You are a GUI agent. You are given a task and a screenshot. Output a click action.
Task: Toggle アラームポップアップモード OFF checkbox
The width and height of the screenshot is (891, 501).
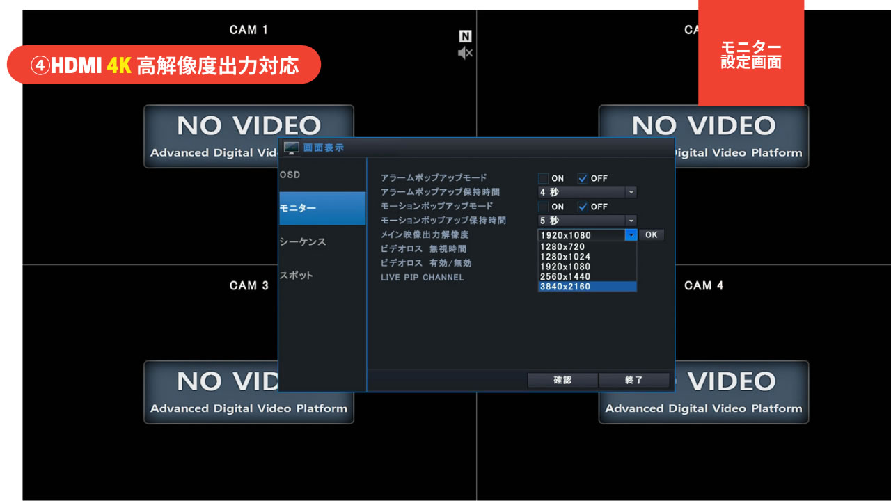(583, 178)
